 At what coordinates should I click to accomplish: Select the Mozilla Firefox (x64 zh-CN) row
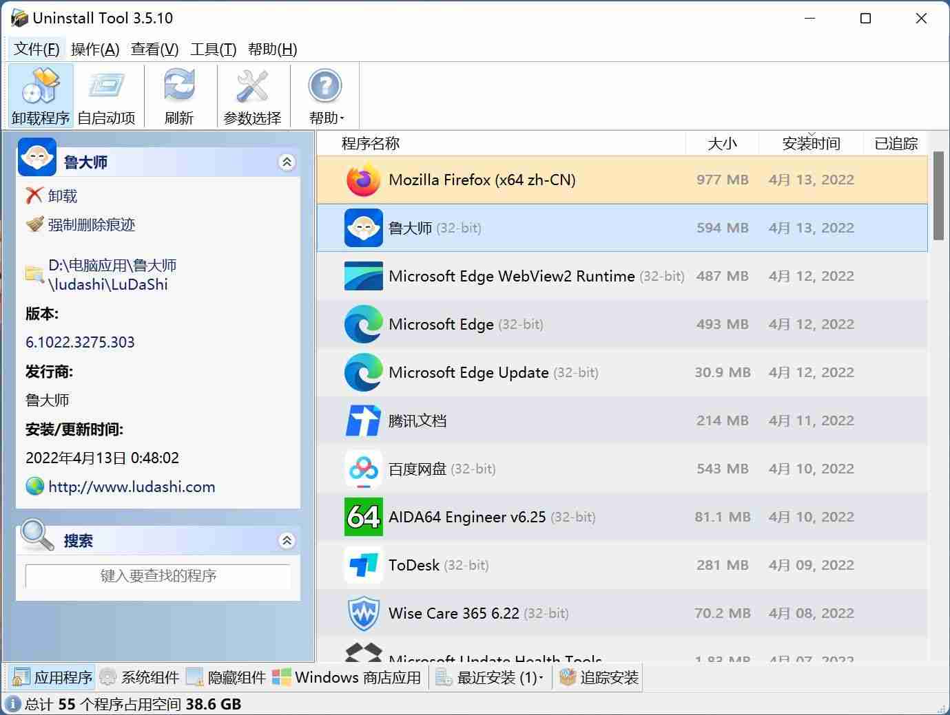coord(622,180)
